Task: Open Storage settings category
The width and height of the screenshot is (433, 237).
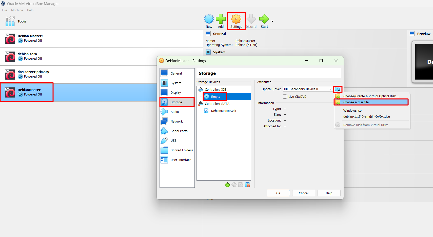Action: tap(177, 102)
